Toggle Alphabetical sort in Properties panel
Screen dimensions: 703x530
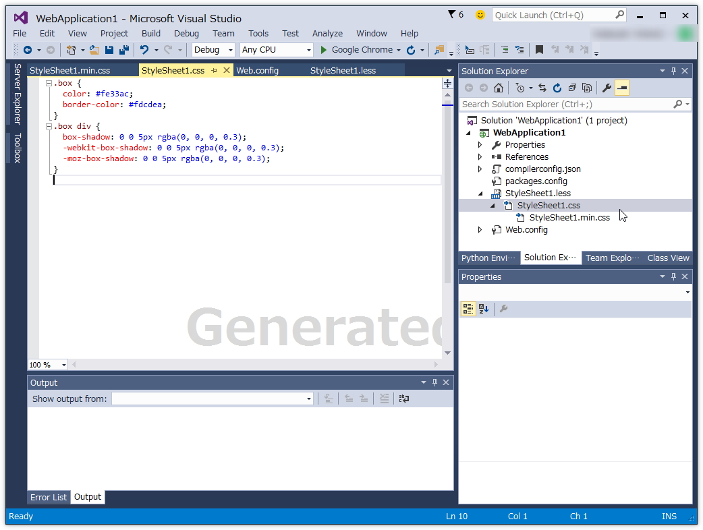484,309
